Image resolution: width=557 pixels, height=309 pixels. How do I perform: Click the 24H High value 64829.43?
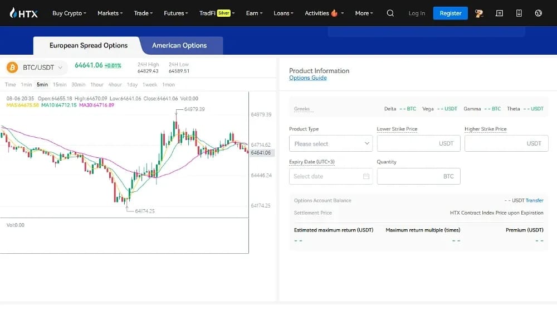pos(148,71)
